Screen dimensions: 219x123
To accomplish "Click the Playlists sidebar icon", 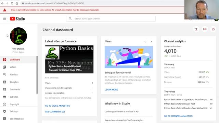I will tap(4, 74).
